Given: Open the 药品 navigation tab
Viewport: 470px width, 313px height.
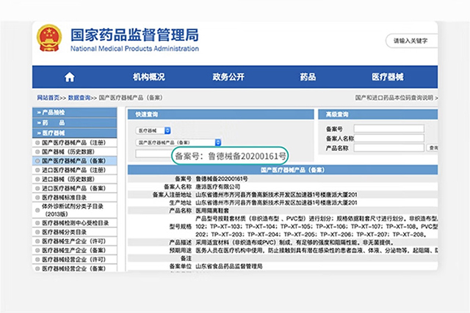Looking at the screenshot, I should [x=308, y=77].
